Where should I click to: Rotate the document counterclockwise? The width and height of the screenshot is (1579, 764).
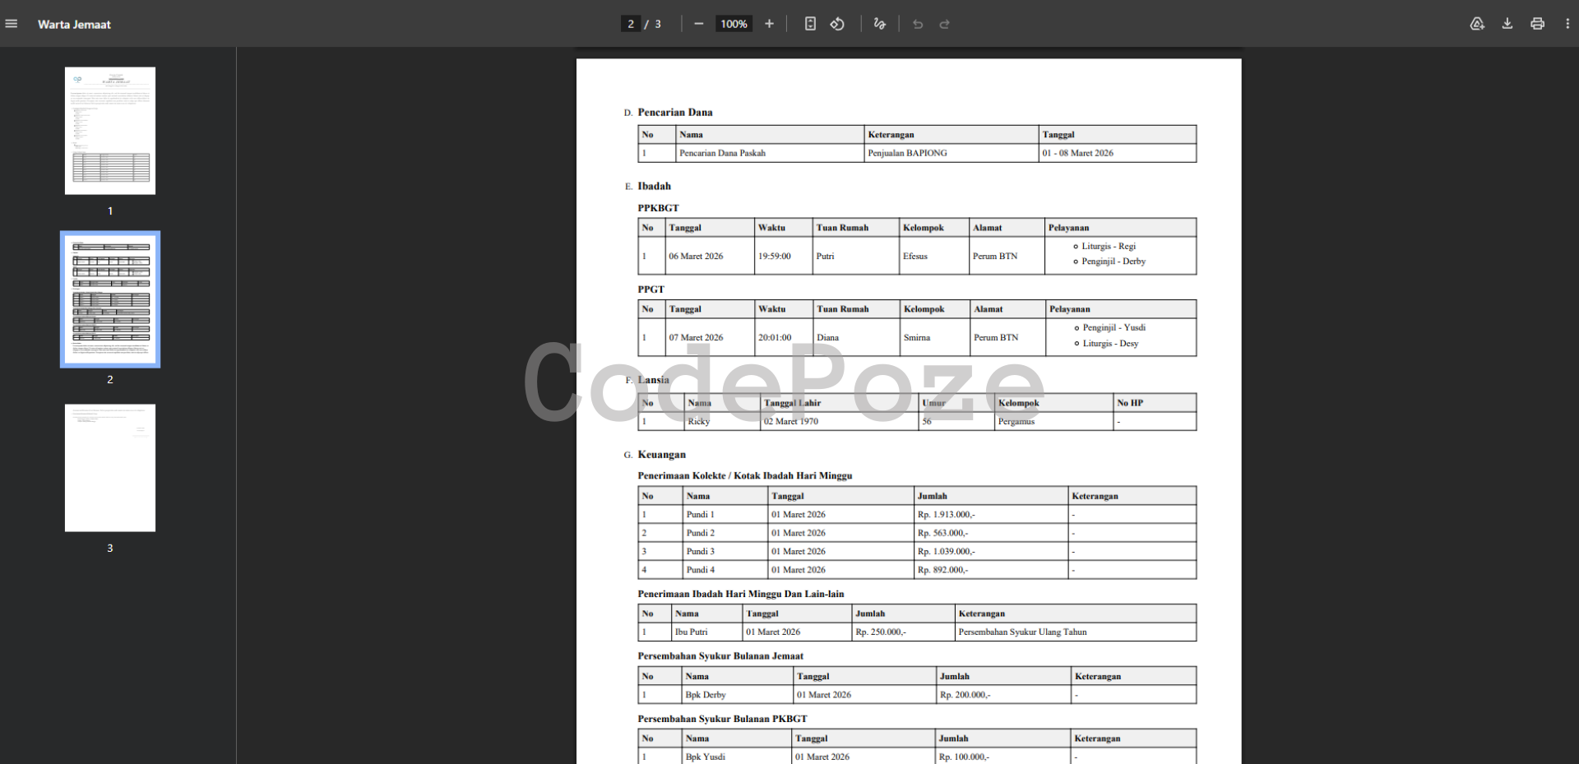coord(837,24)
